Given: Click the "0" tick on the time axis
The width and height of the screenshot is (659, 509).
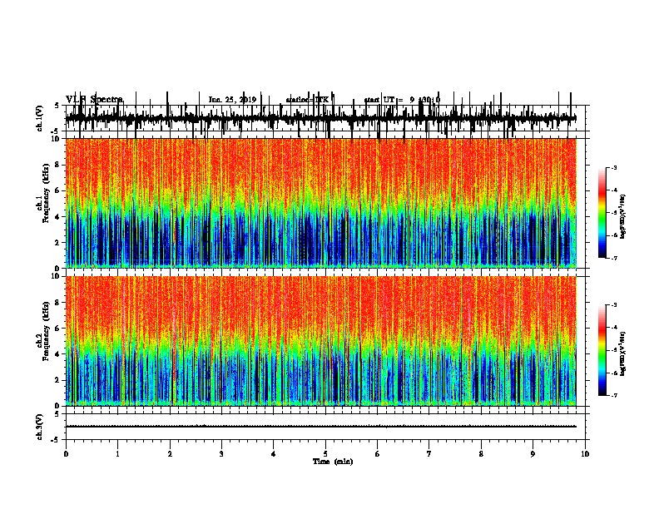Looking at the screenshot, I should tap(66, 454).
